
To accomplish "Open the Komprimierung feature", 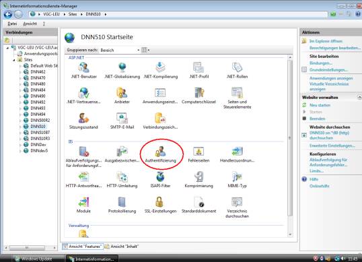I will [x=198, y=180].
